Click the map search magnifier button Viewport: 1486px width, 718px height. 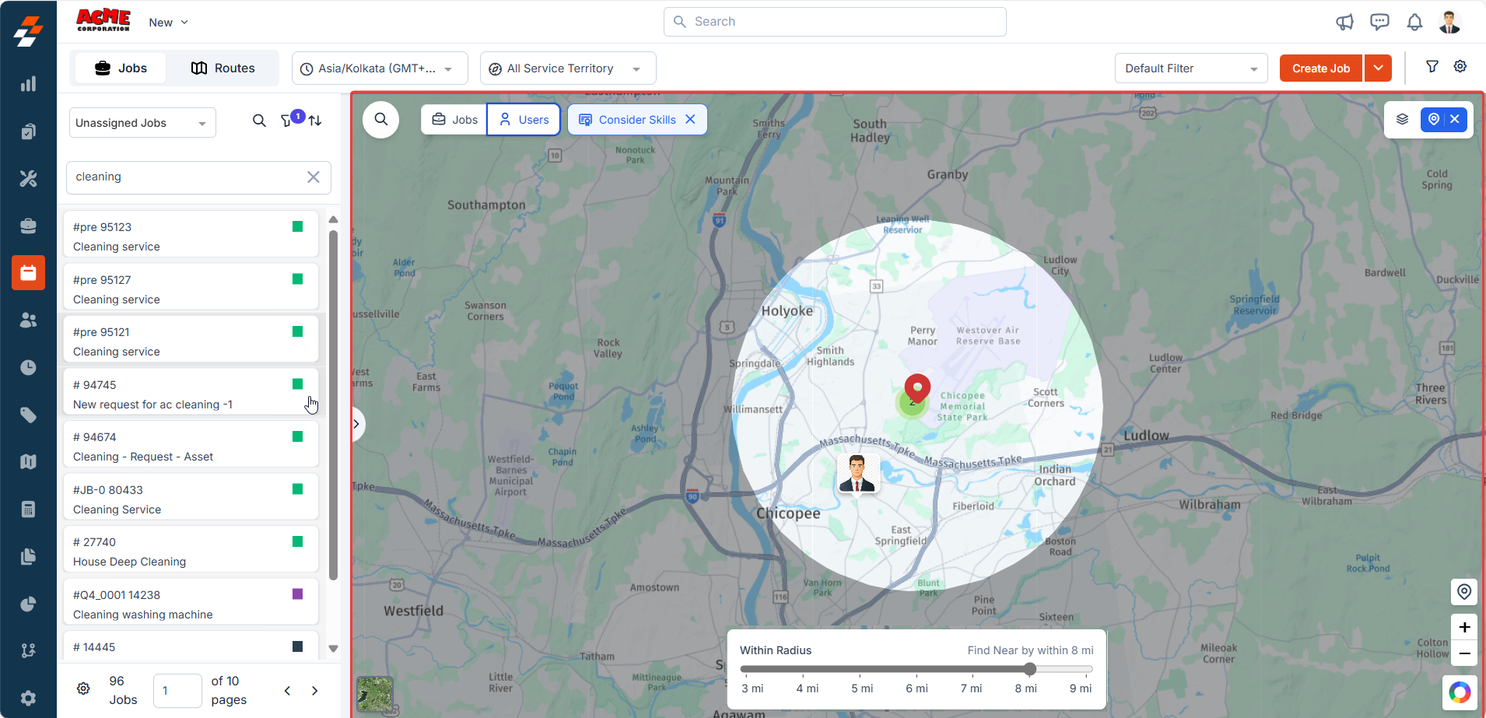[381, 119]
